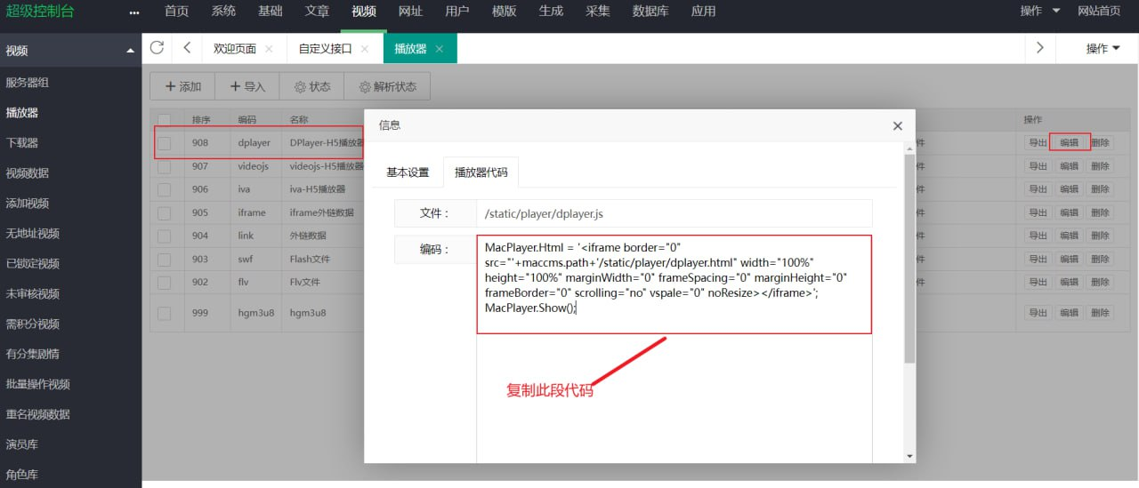The height and width of the screenshot is (488, 1139).
Task: Click the 添加 button in toolbar
Action: pyautogui.click(x=183, y=87)
